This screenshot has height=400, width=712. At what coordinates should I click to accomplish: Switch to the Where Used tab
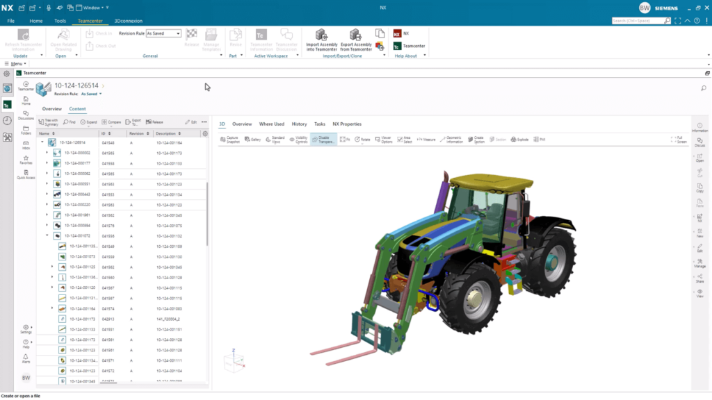[271, 124]
